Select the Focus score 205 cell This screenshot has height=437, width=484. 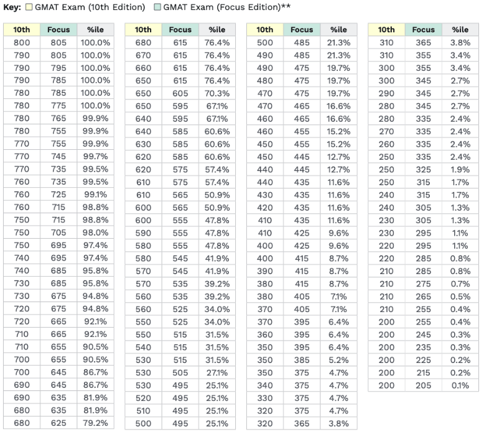[424, 385]
